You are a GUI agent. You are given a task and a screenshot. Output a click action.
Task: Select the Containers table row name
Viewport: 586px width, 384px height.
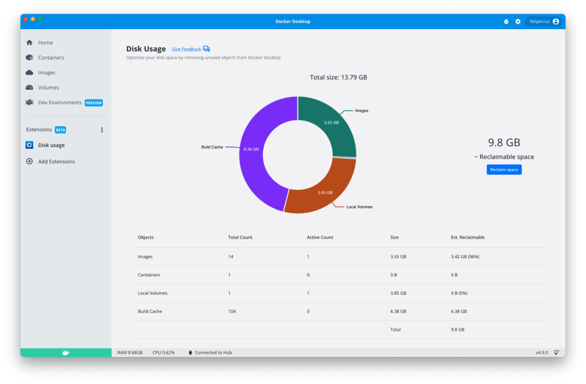pyautogui.click(x=149, y=275)
